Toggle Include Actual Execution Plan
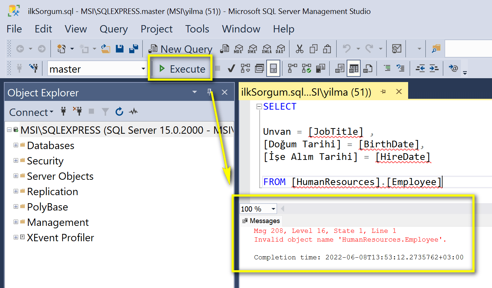The image size is (492, 288). point(292,69)
